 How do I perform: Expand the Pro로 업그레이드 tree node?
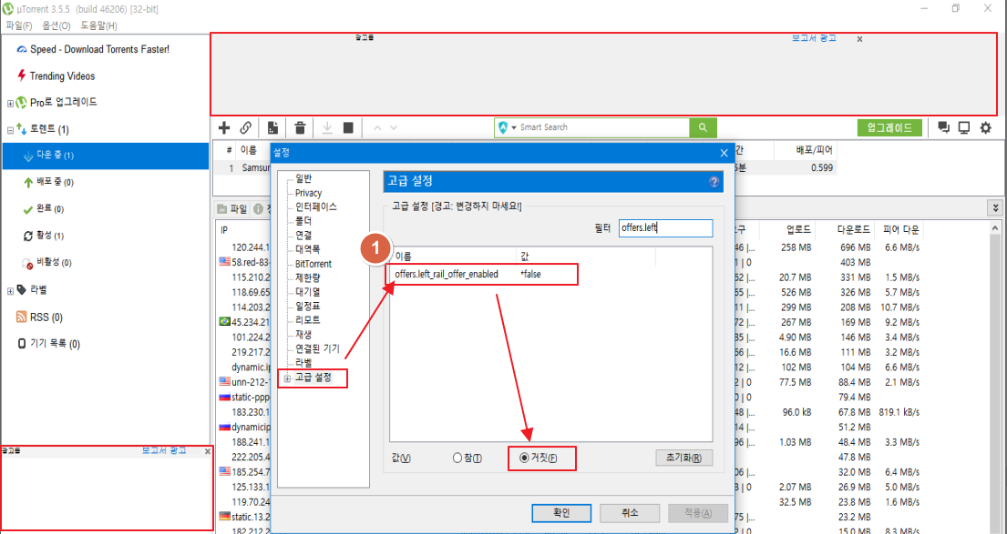10,103
